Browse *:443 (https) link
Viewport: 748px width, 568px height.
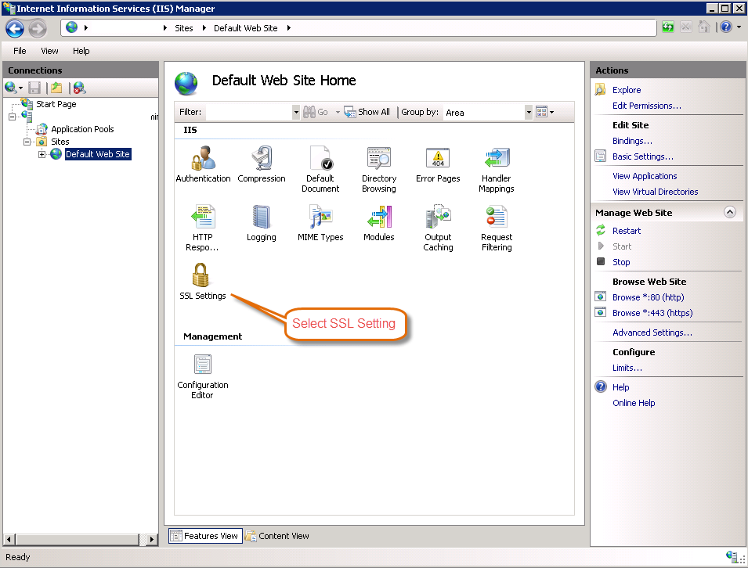652,314
